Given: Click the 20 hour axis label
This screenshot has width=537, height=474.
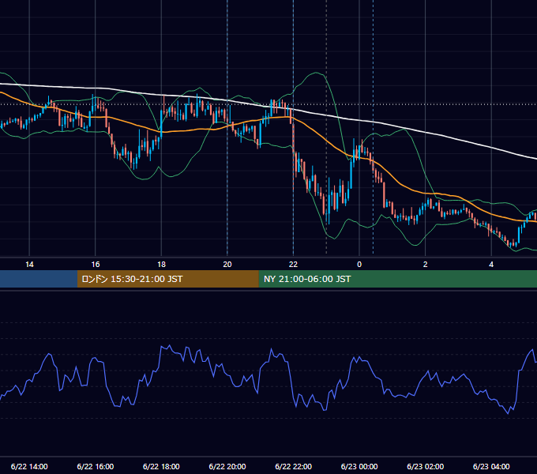Looking at the screenshot, I should click(227, 265).
